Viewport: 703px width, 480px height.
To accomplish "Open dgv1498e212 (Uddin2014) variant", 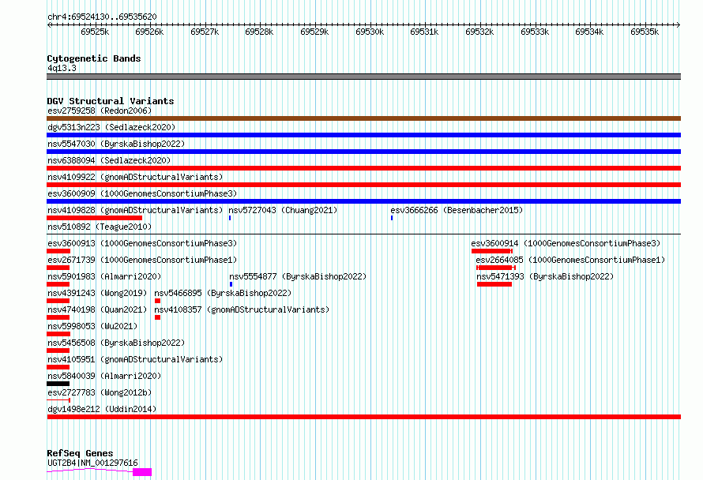I will tap(102, 409).
